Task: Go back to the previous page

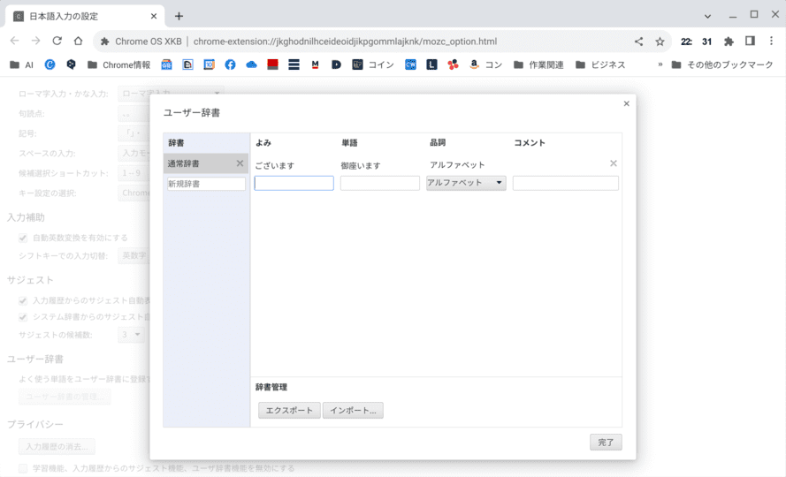Action: [14, 42]
